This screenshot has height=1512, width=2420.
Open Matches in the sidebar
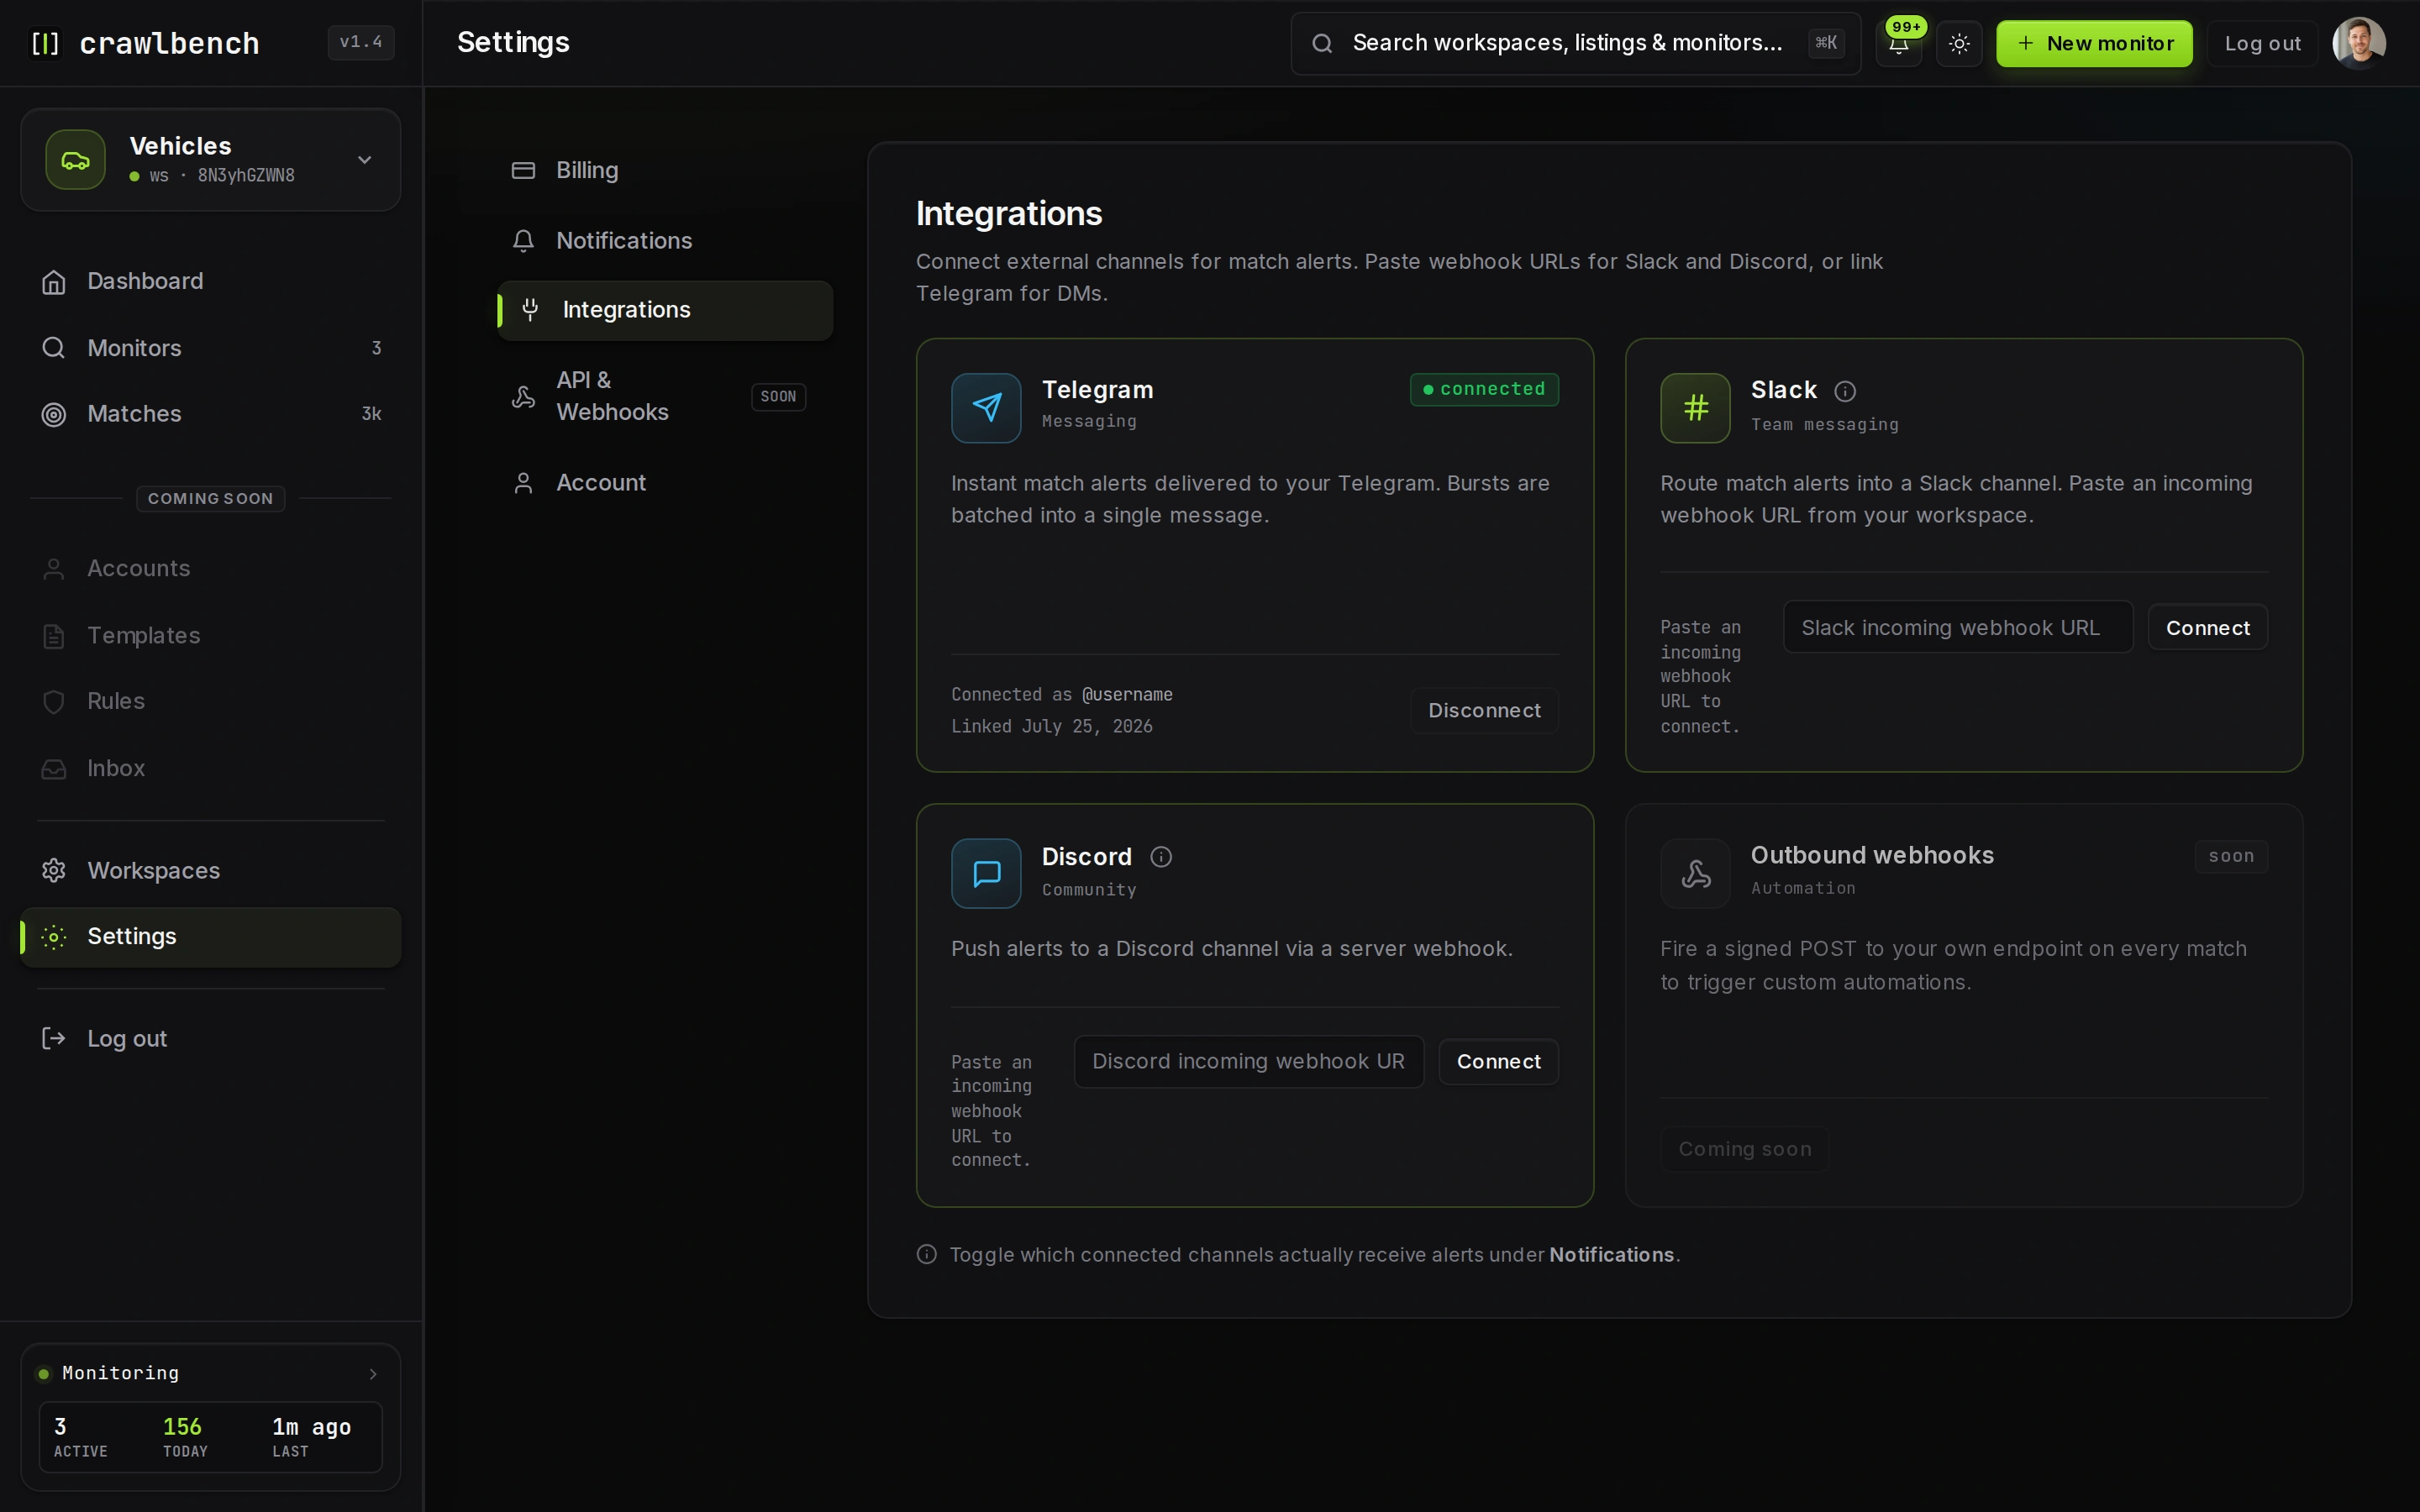[211, 414]
